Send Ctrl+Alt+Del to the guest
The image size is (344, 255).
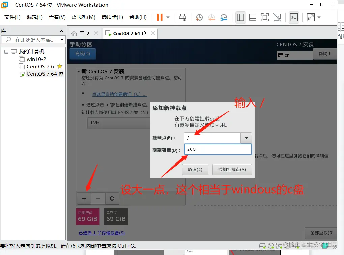tap(182, 17)
